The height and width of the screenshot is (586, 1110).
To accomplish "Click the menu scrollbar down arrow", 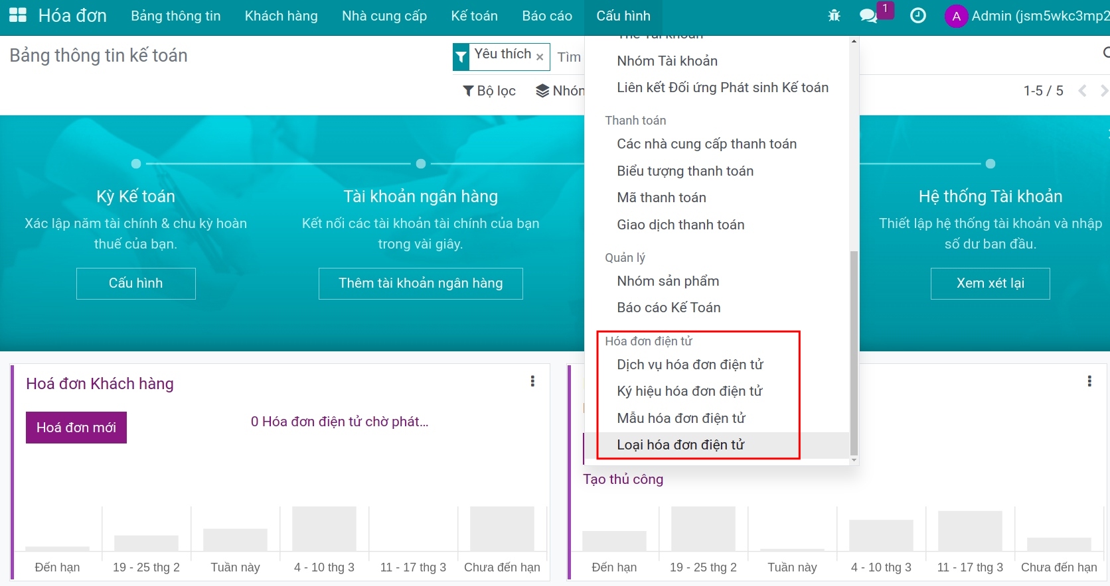I will (x=854, y=460).
